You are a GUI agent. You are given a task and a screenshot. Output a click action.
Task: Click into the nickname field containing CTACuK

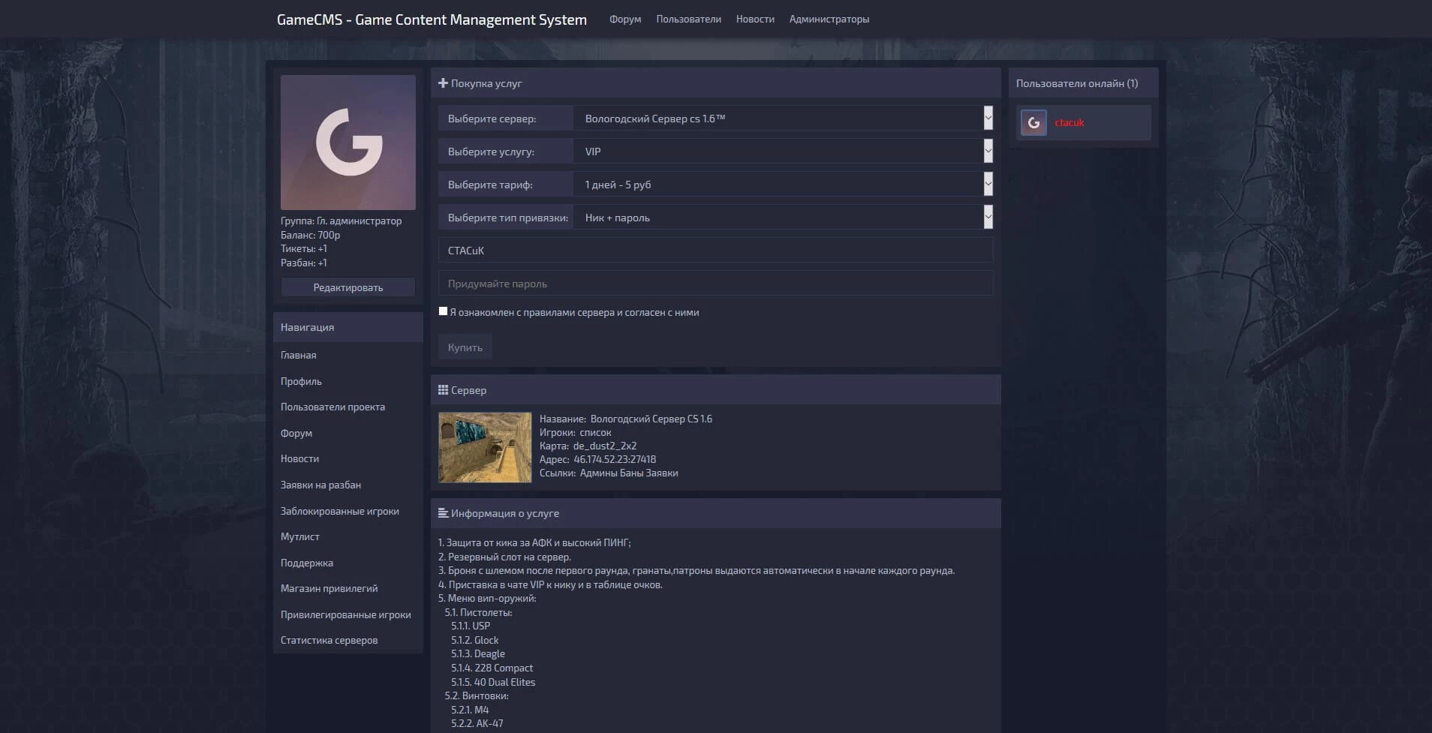click(716, 251)
